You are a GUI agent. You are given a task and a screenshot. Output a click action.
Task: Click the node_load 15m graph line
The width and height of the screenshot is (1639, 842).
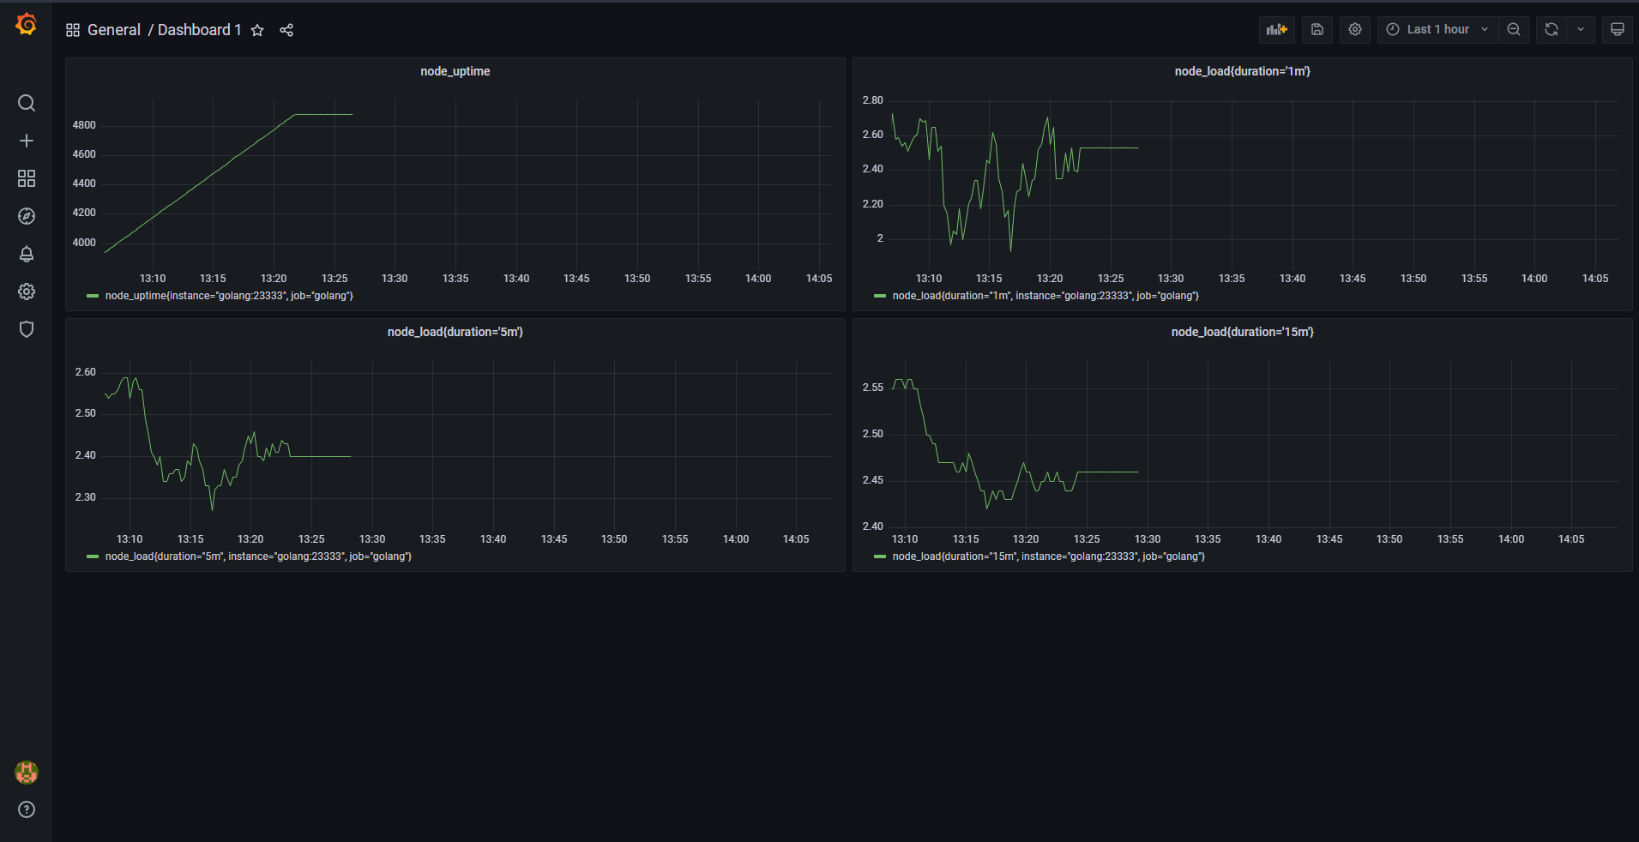tap(1106, 472)
